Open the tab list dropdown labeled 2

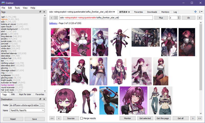click(201, 12)
